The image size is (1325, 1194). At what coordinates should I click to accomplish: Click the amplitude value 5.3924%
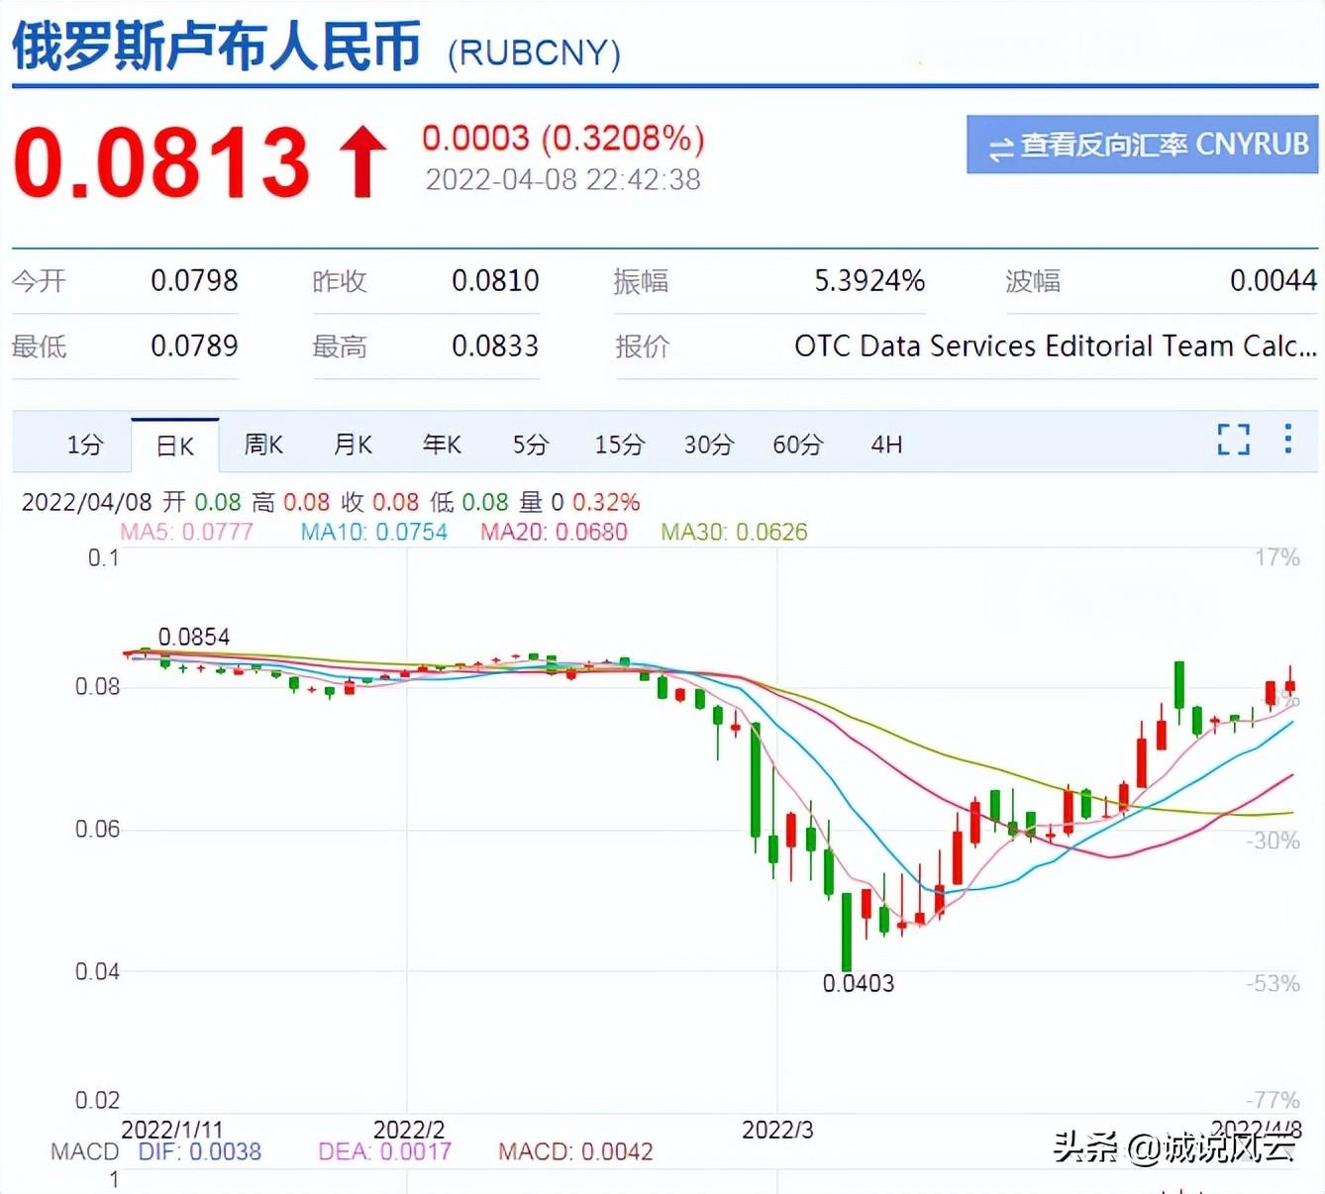[x=869, y=281]
